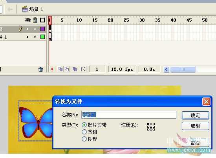Click the Scene 1 clapperboard icon

[x=25, y=9]
